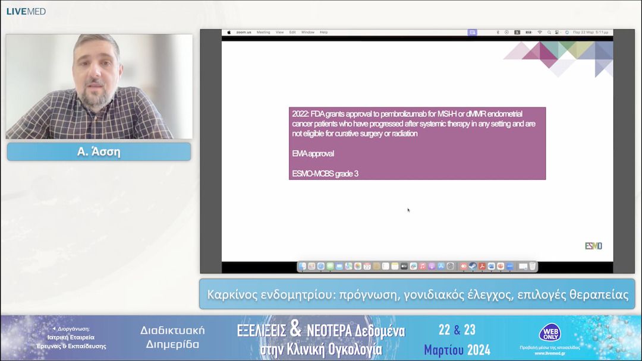Open Notes app in the Dock
The width and height of the screenshot is (642, 361).
click(x=395, y=266)
